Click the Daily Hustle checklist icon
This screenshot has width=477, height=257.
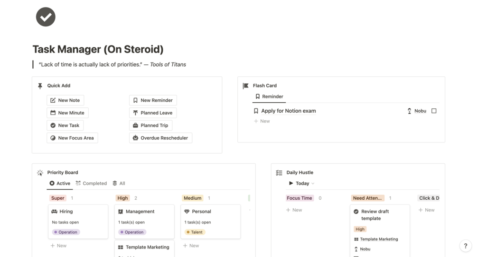point(279,173)
